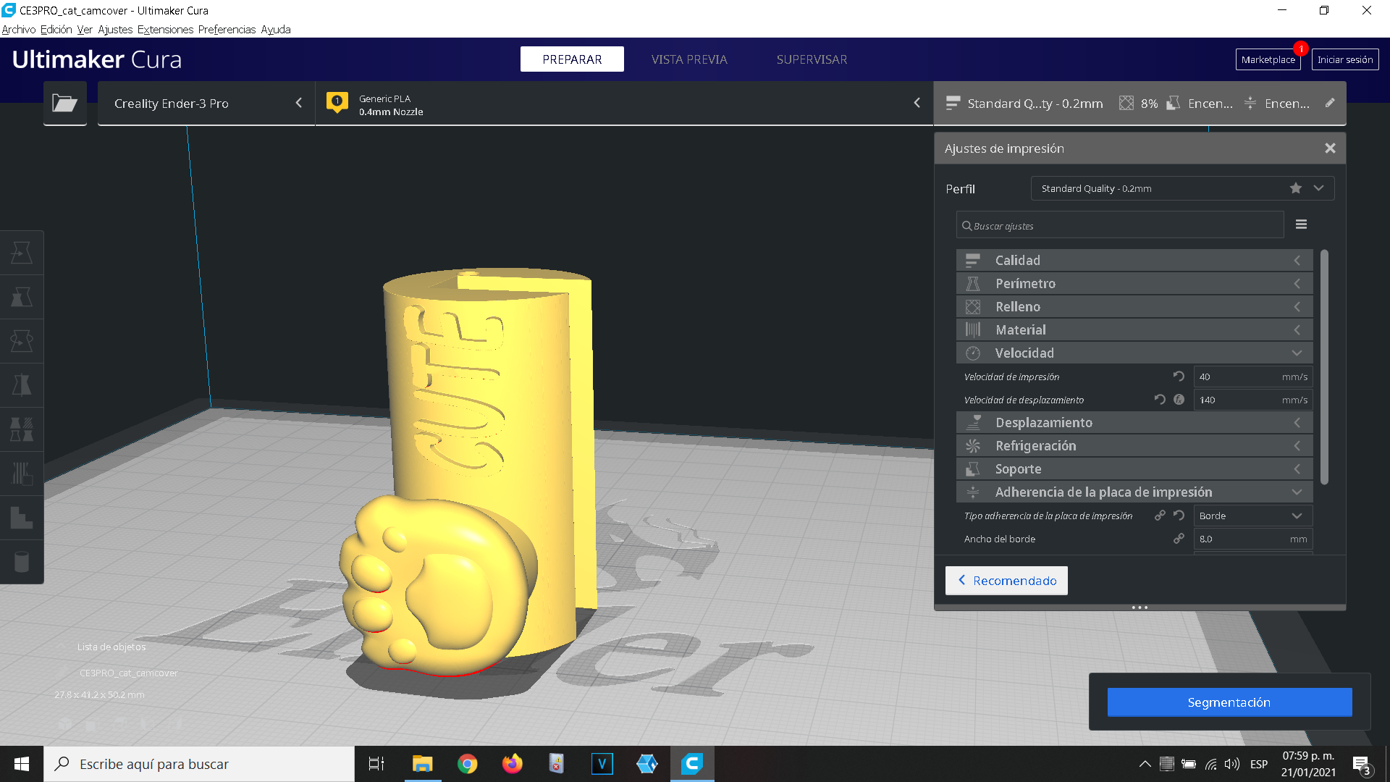Viewport: 1390px width, 782px height.
Task: Select the Rotate tool in left toolbar
Action: point(22,341)
